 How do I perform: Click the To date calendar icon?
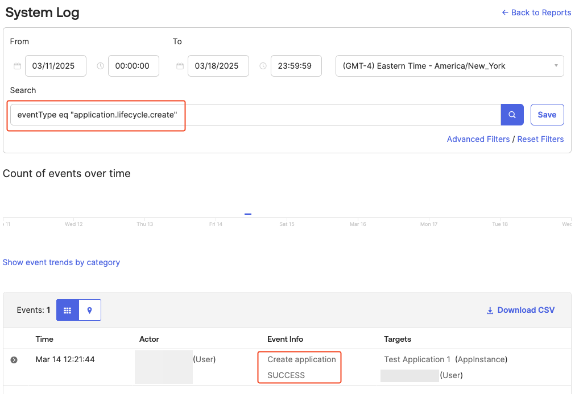click(x=180, y=66)
